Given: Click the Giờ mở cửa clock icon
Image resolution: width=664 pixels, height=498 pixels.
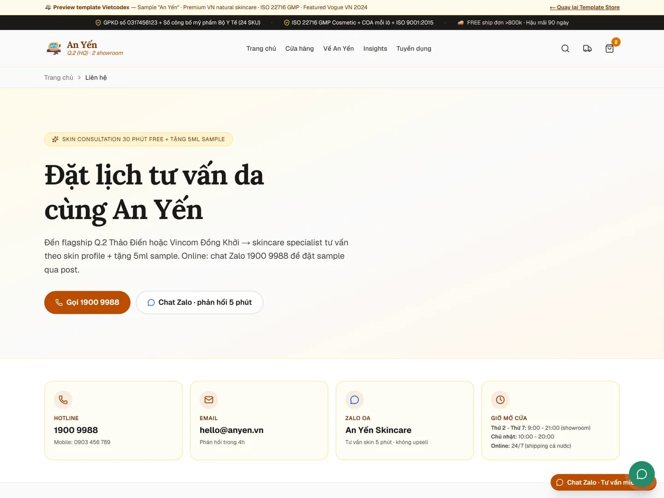Looking at the screenshot, I should point(500,400).
